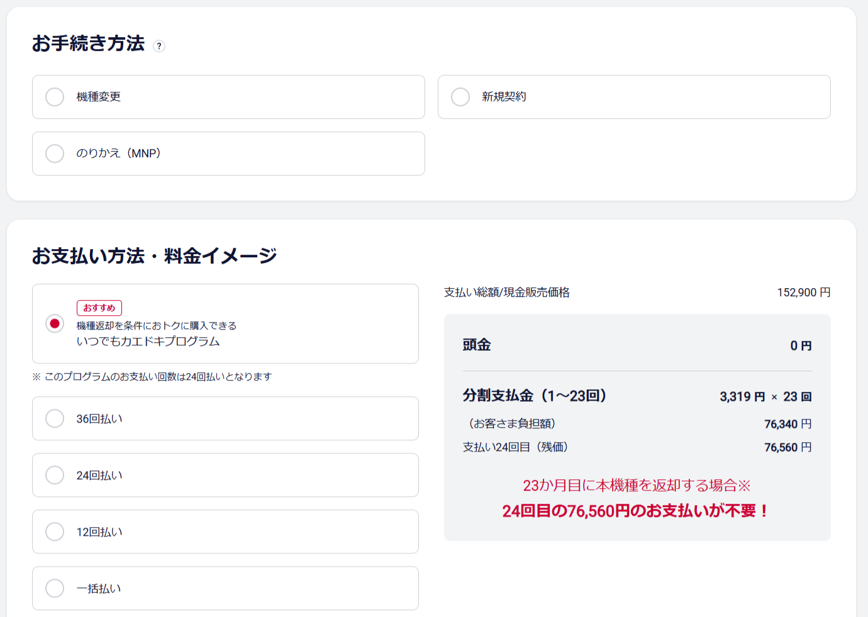Click the お支払い方法・料金イメージ heading
Image resolution: width=868 pixels, height=617 pixels.
[154, 256]
